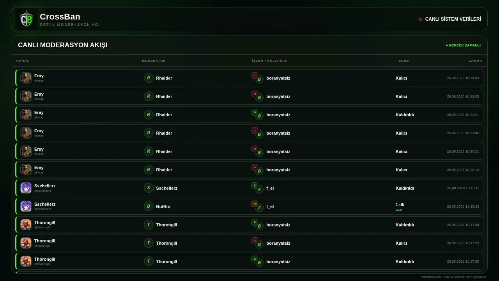Select the MODERATÖR column header
Image resolution: width=499 pixels, height=281 pixels.
pyautogui.click(x=154, y=60)
